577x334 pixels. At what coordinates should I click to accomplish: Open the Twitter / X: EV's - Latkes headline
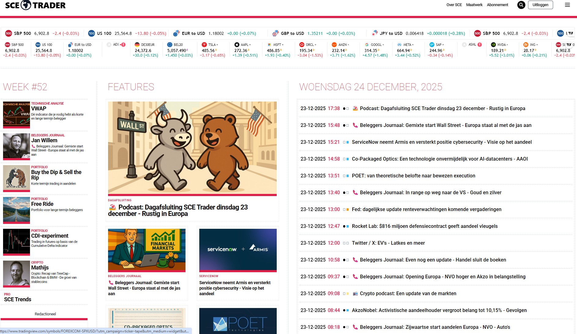[x=388, y=243]
